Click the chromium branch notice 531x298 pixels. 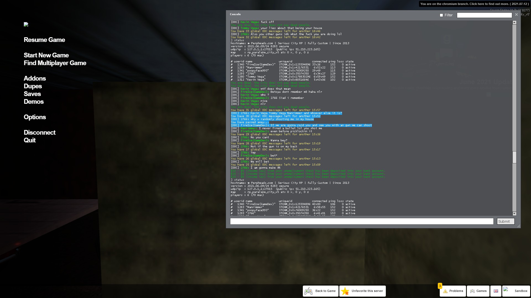[x=475, y=4]
